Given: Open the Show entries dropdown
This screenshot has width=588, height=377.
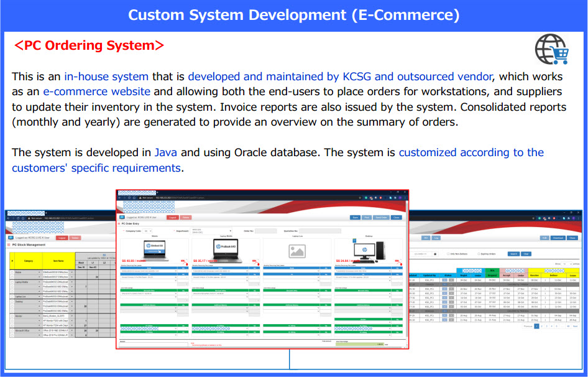Looking at the screenshot, I should (x=566, y=264).
